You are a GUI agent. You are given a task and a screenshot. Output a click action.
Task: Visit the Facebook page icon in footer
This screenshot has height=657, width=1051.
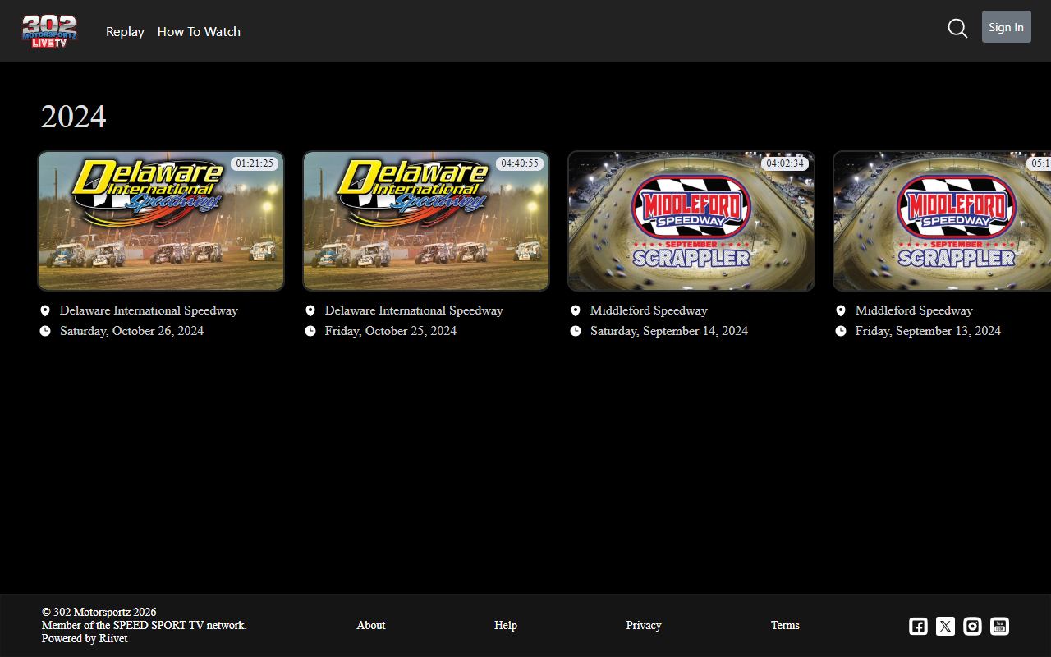coord(918,626)
